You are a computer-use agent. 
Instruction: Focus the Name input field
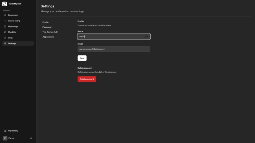pyautogui.click(x=114, y=37)
